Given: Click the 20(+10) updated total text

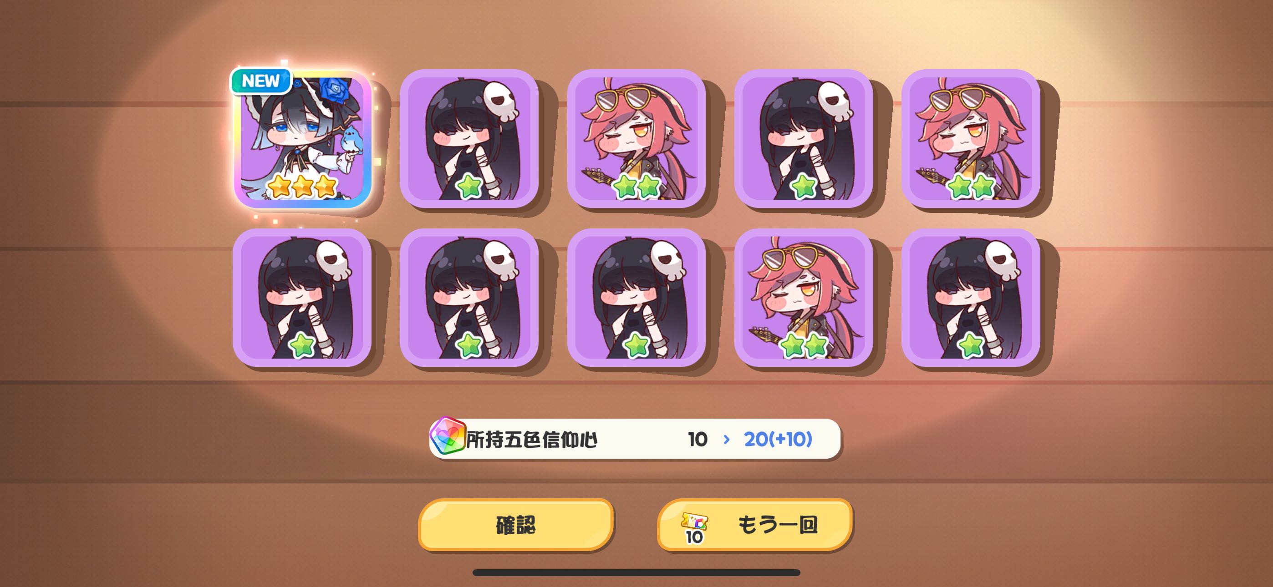Looking at the screenshot, I should (x=778, y=439).
